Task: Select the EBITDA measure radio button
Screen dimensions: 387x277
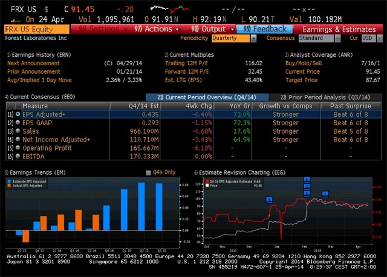Action: [x=18, y=156]
